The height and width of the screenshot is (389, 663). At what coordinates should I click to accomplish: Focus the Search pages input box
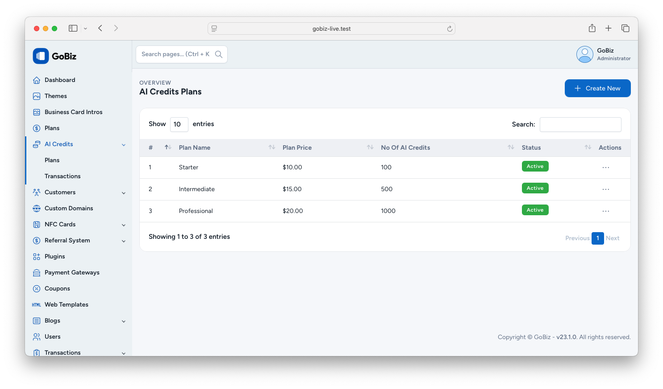pos(182,54)
